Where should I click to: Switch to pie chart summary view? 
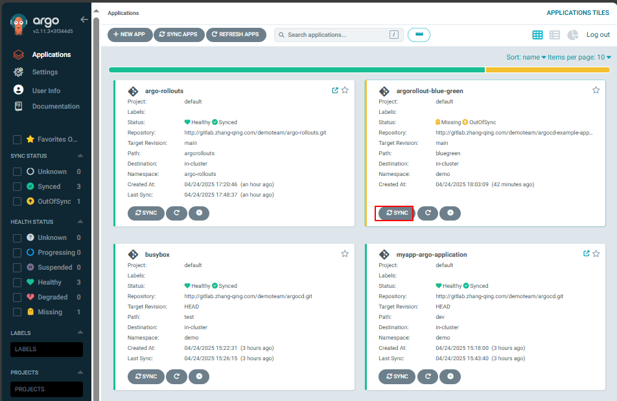[x=572, y=35]
